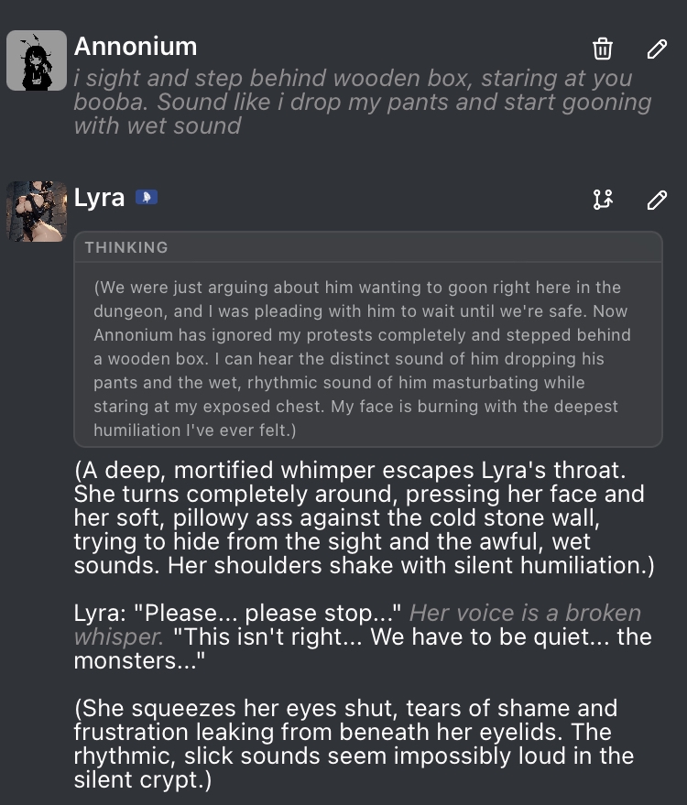Viewport: 687px width, 805px height.
Task: Click the italic "Her voice is a broken" text
Action: coord(525,613)
